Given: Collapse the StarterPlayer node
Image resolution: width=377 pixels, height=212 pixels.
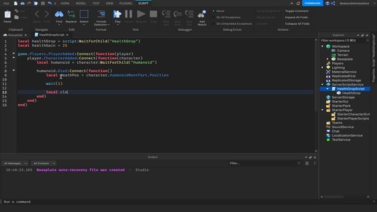Looking at the screenshot, I should (322, 110).
